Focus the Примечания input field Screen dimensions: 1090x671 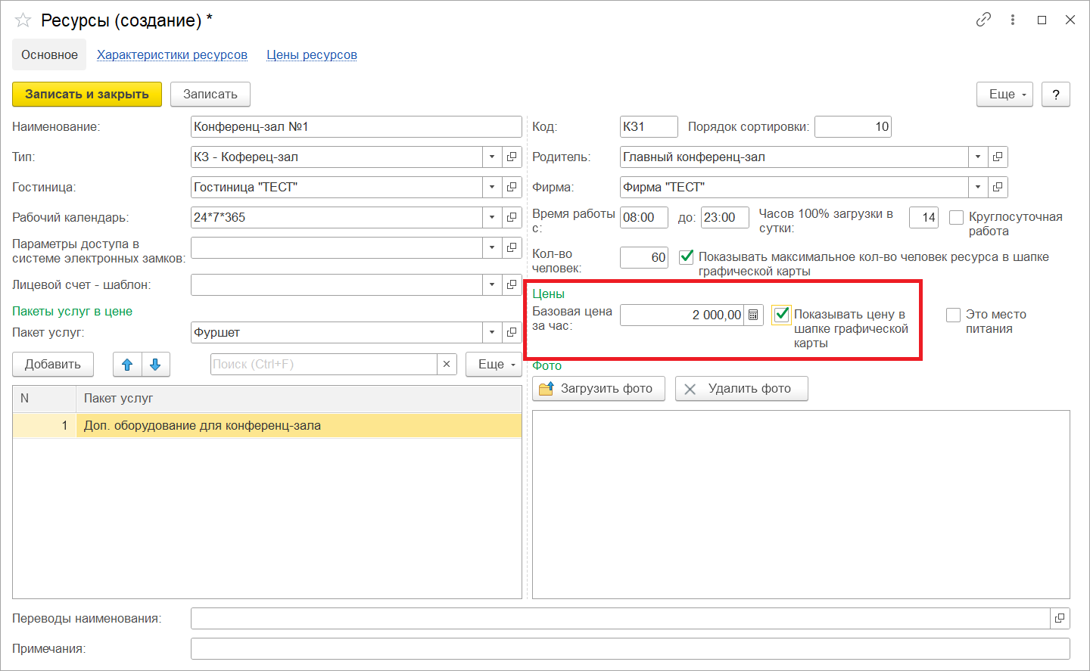pos(631,648)
